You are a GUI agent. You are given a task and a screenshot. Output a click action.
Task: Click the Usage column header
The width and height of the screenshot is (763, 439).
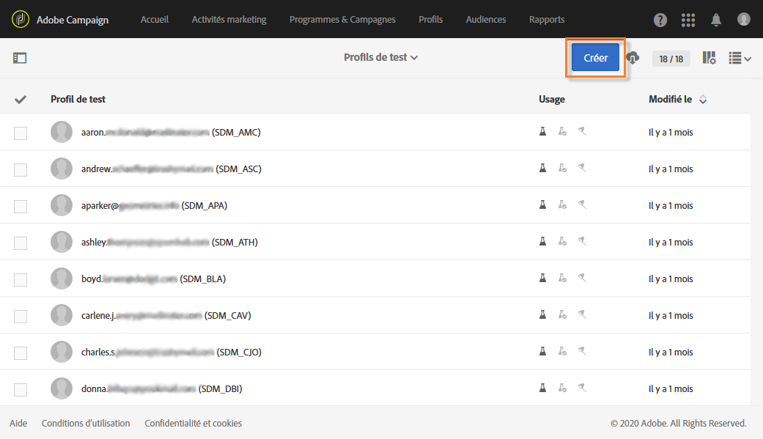coord(552,99)
